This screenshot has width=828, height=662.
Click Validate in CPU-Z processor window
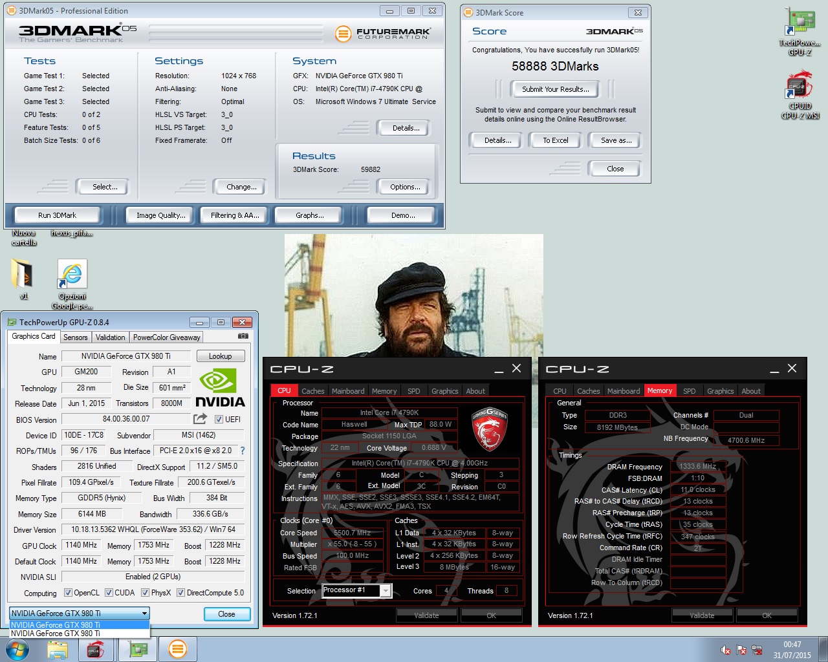click(426, 615)
